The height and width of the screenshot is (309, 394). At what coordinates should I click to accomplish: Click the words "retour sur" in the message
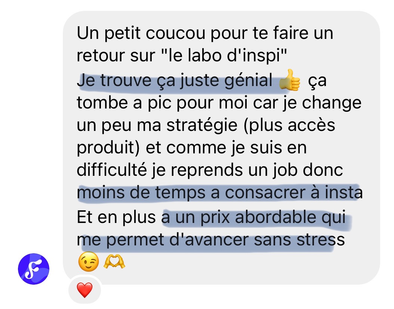[x=116, y=56]
